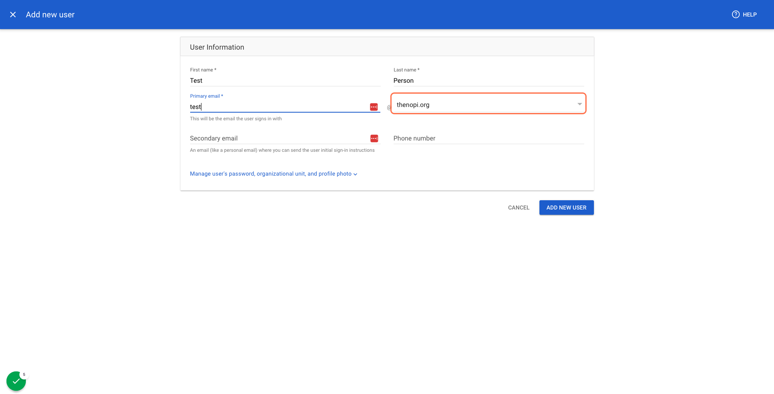
Task: Click the green checkmark badge icon
Action: 16,381
